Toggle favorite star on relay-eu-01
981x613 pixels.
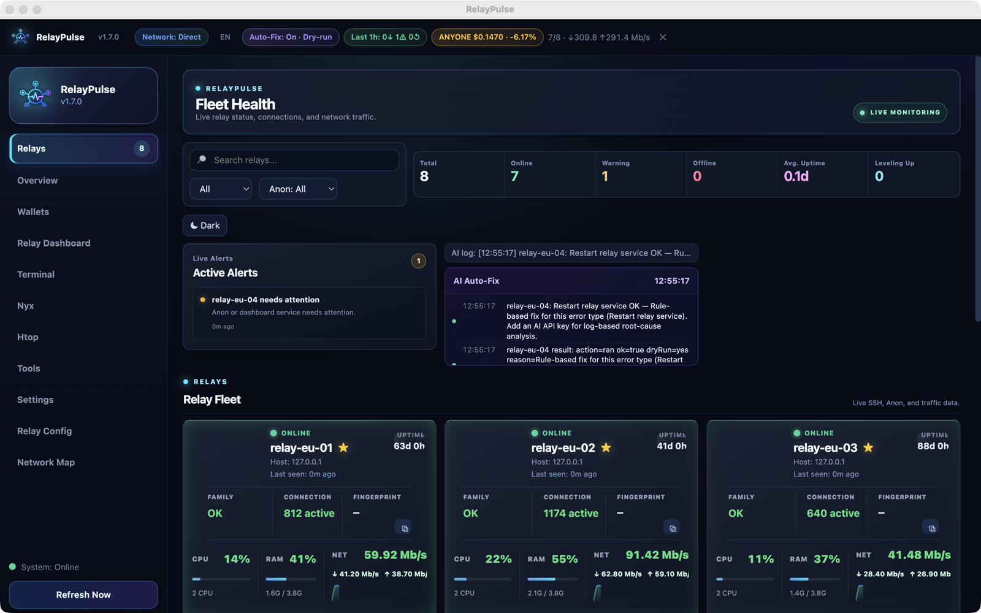(x=344, y=447)
